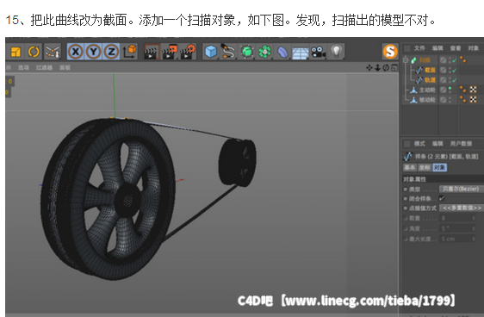Switch to 基本 attribute tab
This screenshot has height=317, width=484.
click(410, 167)
